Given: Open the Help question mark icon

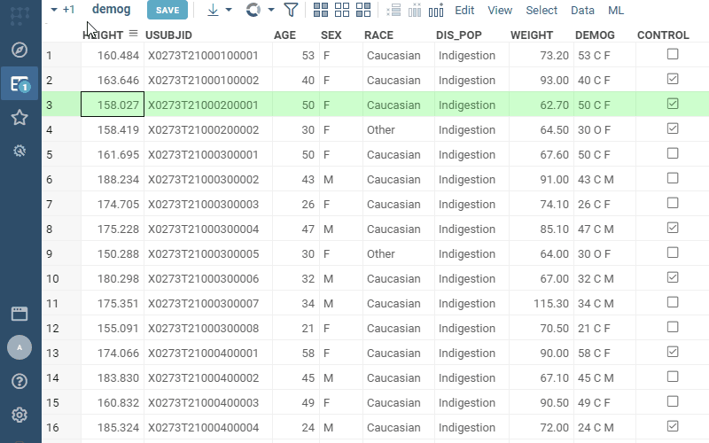Looking at the screenshot, I should pos(19,382).
